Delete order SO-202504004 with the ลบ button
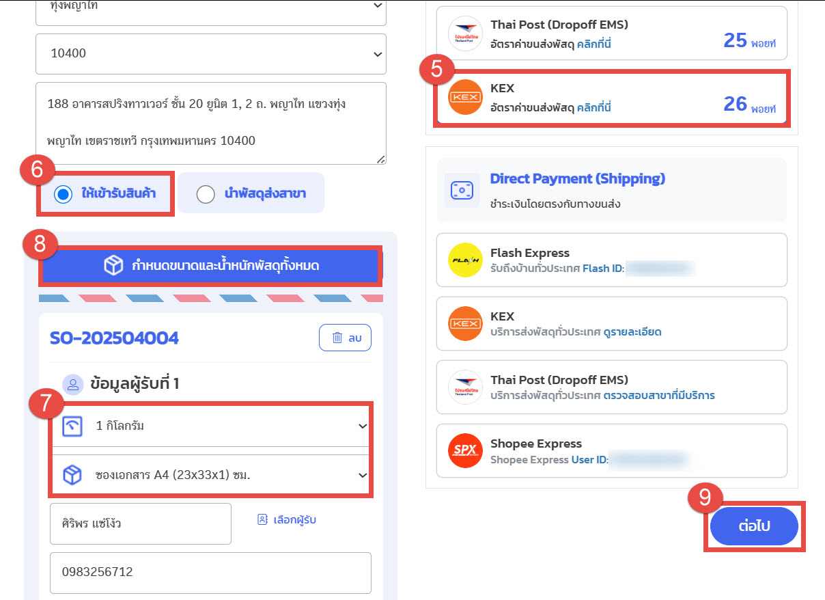 pyautogui.click(x=345, y=338)
